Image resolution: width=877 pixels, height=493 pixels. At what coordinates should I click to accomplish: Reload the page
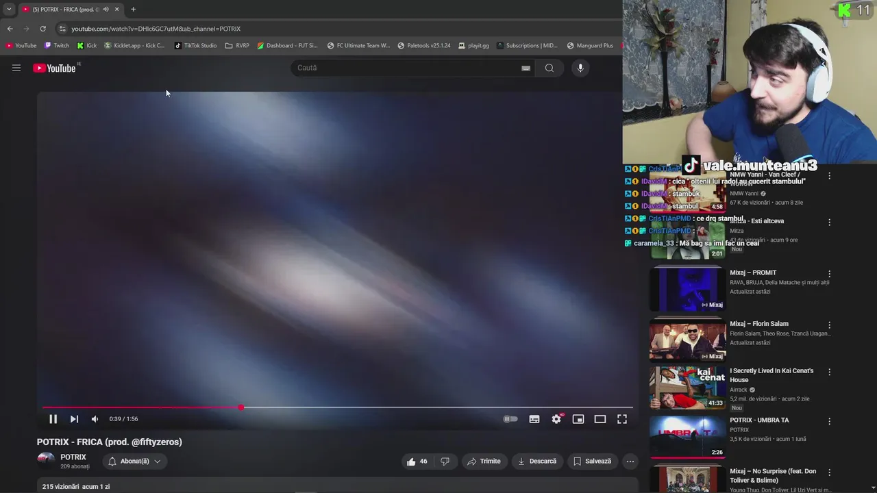click(42, 29)
